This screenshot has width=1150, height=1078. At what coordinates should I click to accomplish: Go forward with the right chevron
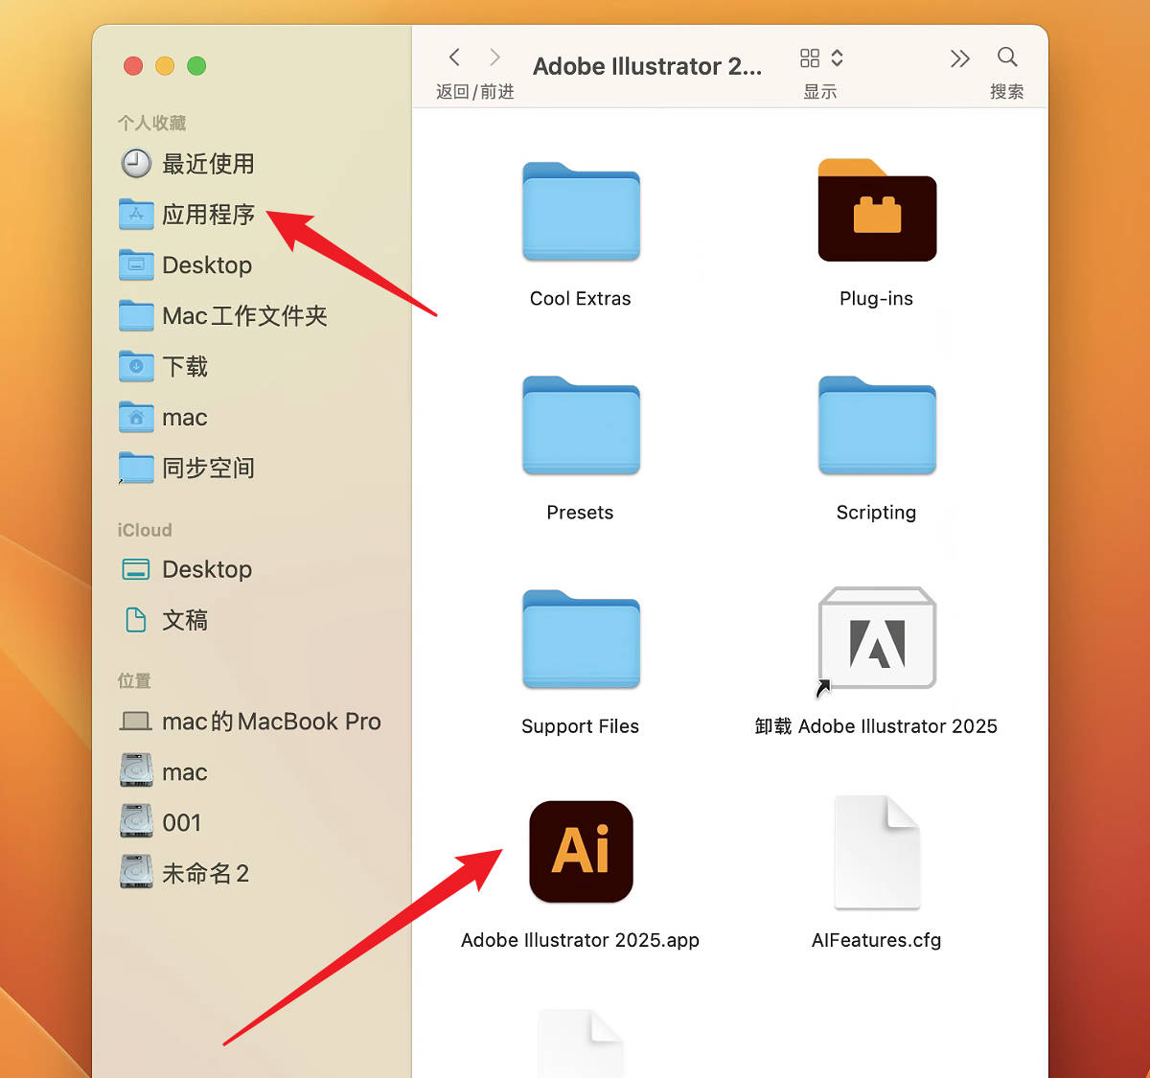click(494, 57)
